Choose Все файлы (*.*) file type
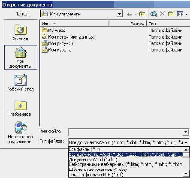The image size is (190, 178). click(x=126, y=149)
